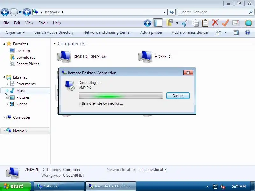Cancel the Remote Desktop connection
Image resolution: width=255 pixels, height=191 pixels.
(x=178, y=96)
